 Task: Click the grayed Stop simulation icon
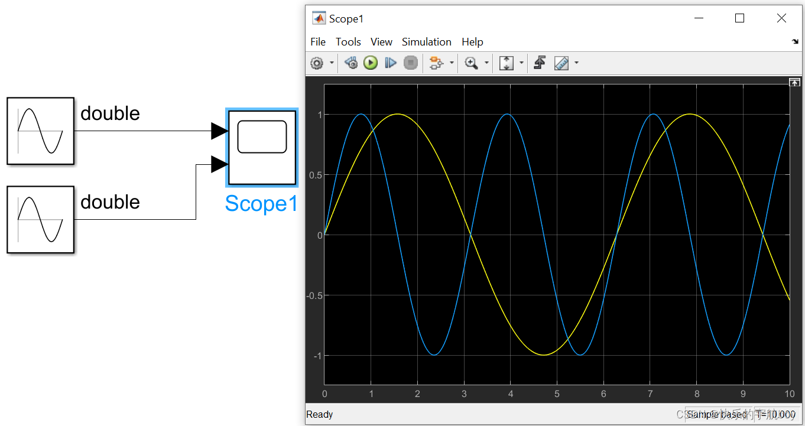[411, 63]
